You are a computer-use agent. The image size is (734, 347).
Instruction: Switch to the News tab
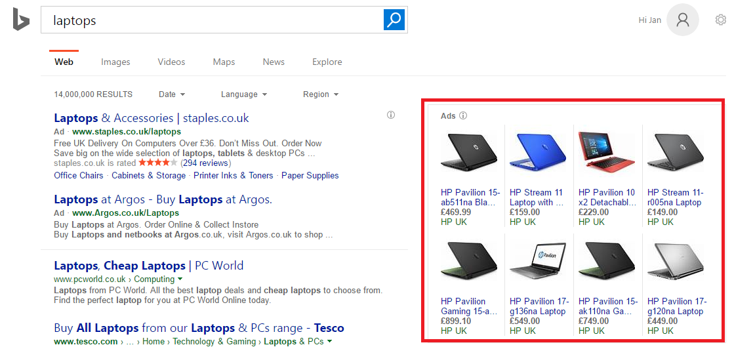(x=274, y=62)
